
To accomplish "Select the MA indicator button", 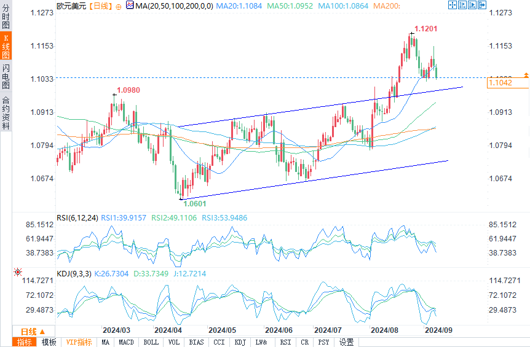I will (106, 342).
